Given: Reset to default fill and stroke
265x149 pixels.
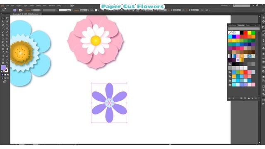Looking at the screenshot, I should (x=2, y=72).
